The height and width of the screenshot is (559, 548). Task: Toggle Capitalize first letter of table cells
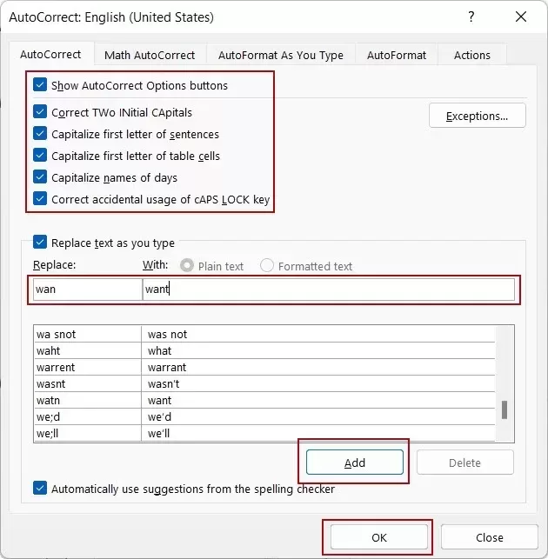(x=40, y=156)
